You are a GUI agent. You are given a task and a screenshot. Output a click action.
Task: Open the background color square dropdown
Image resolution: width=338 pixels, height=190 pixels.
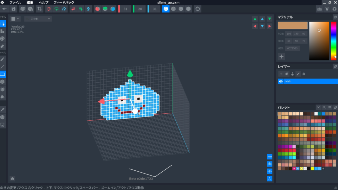(15, 19)
